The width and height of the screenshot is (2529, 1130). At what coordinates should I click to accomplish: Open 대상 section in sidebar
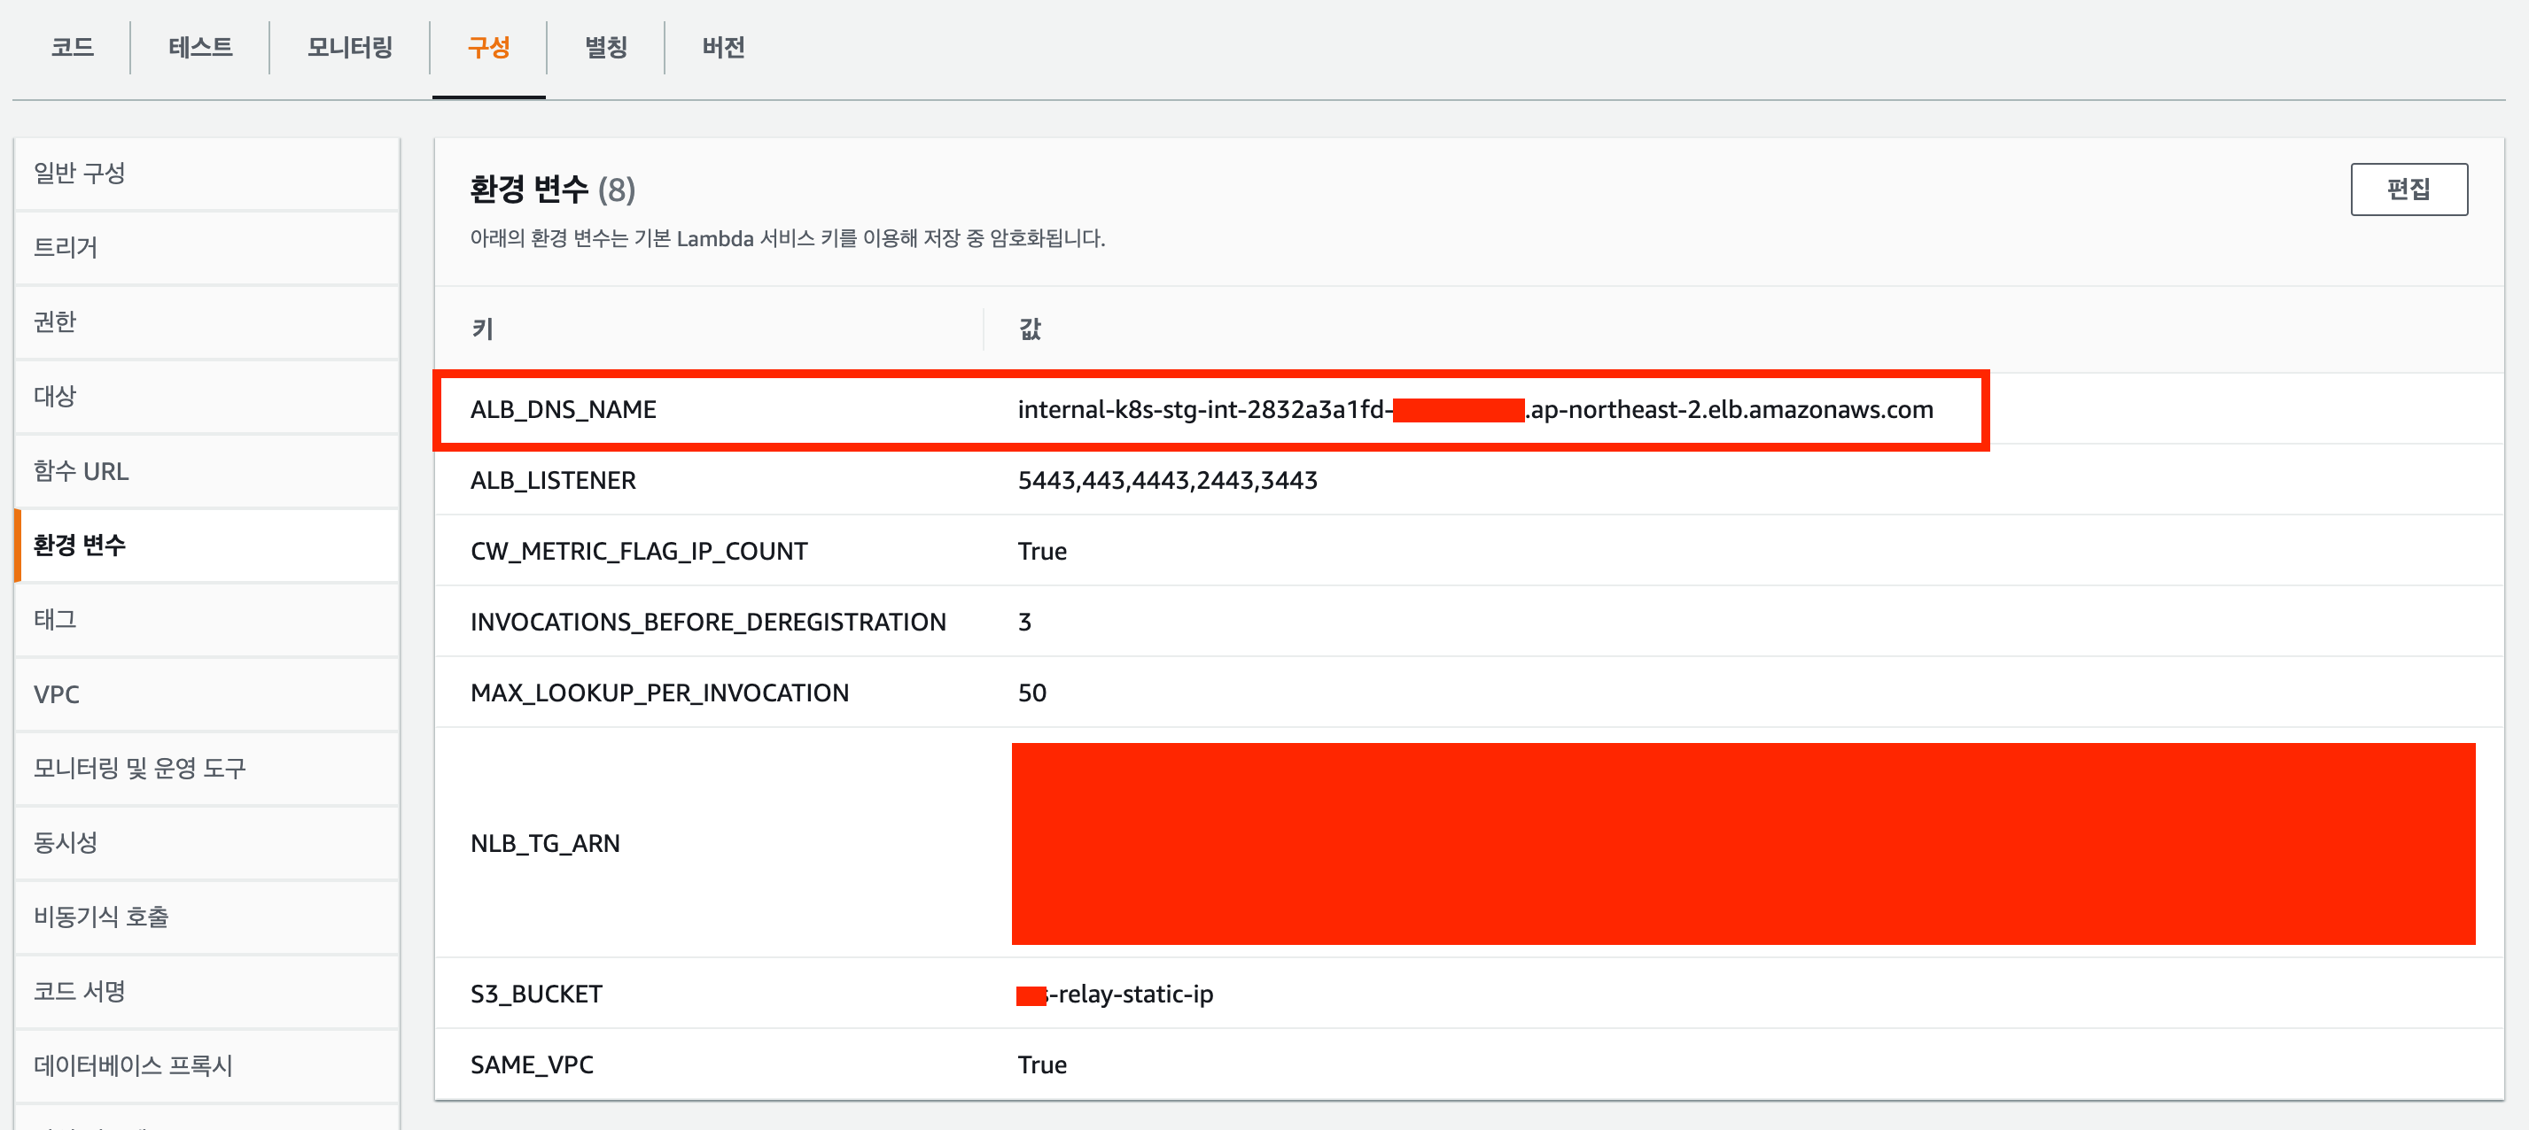55,396
